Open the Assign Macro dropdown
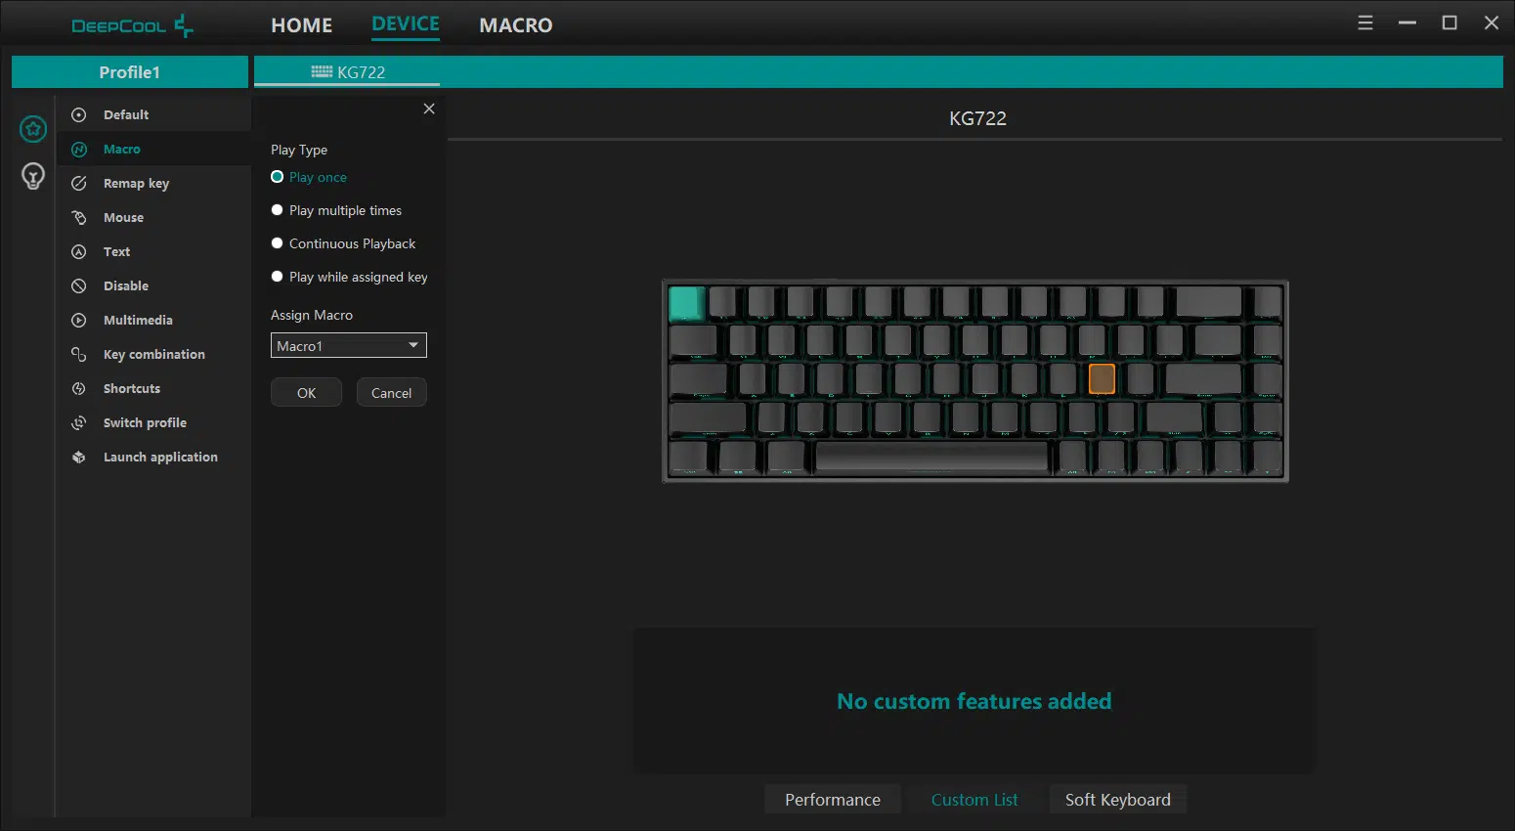The image size is (1515, 831). pyautogui.click(x=349, y=345)
